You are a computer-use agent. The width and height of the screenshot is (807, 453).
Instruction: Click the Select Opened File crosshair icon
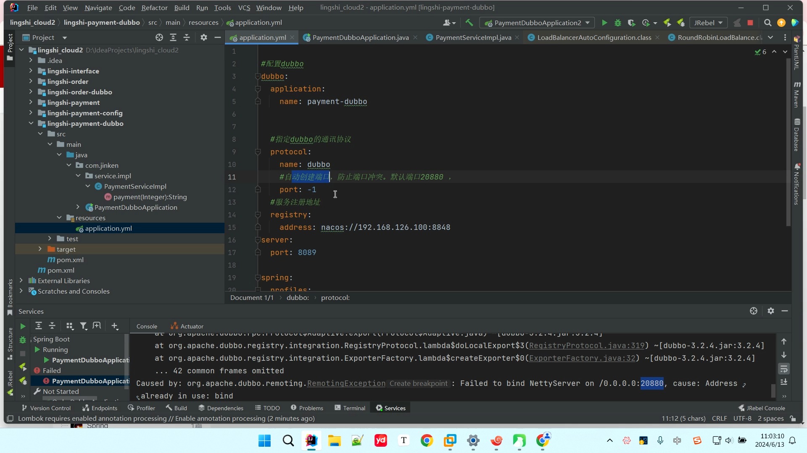coord(159,37)
